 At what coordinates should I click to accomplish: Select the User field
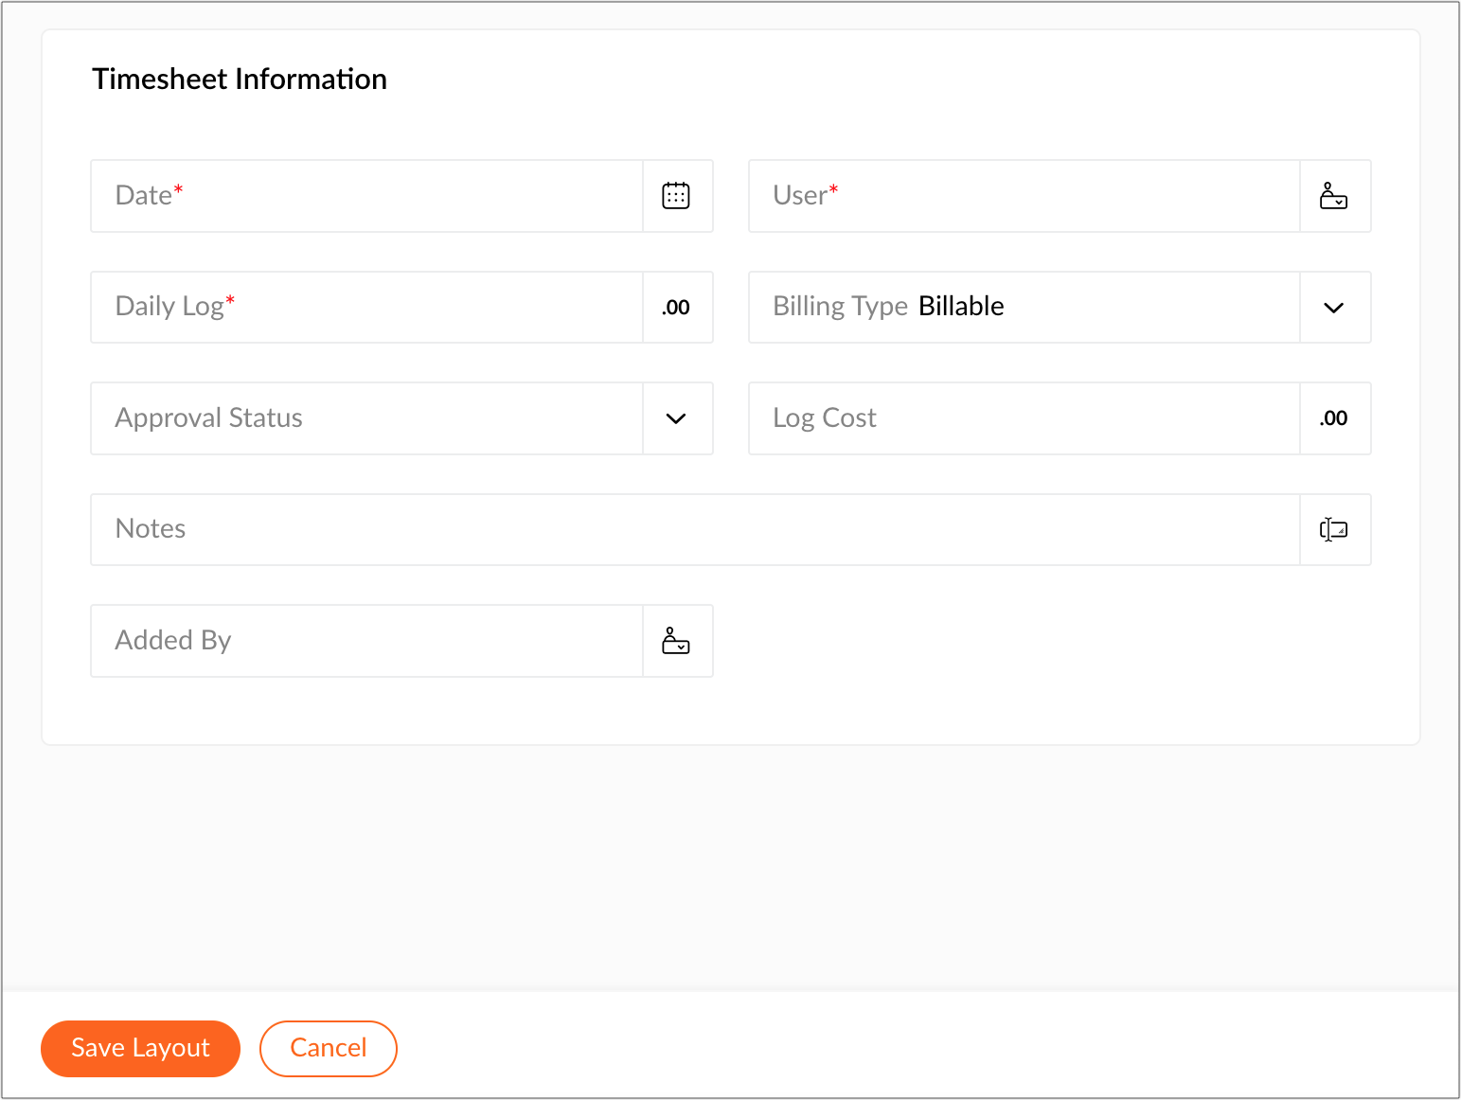(x=1060, y=196)
